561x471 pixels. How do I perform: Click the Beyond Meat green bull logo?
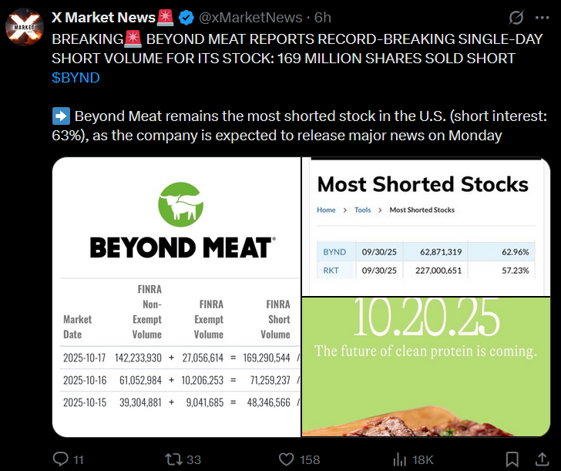180,206
